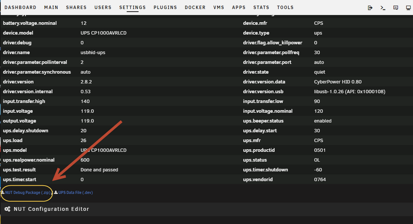The height and width of the screenshot is (224, 413).
Task: Click the libusb-1.0.26 (API: 0x1000108) value
Action: tap(349, 91)
